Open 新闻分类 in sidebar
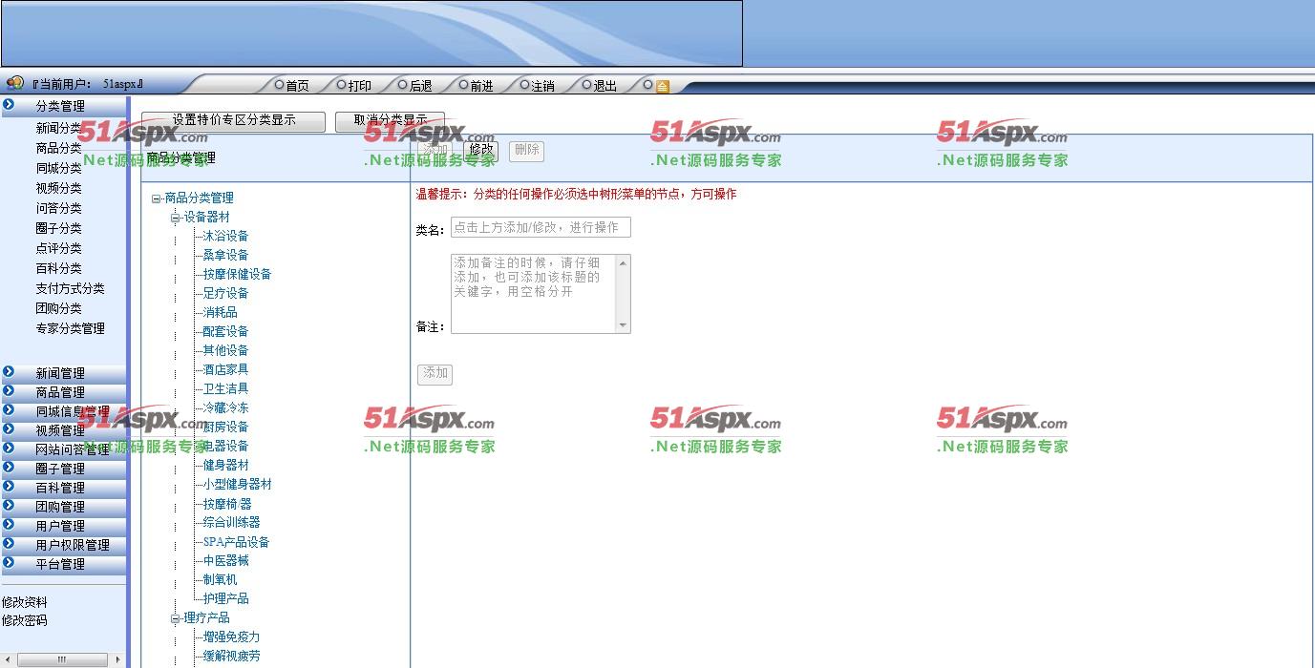Screen dimensions: 1315x668 [x=58, y=128]
